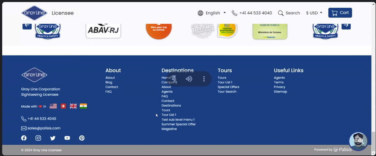Viewport: 376px width, 156px height.
Task: Click the Gray Line logo in header
Action: pos(34,13)
